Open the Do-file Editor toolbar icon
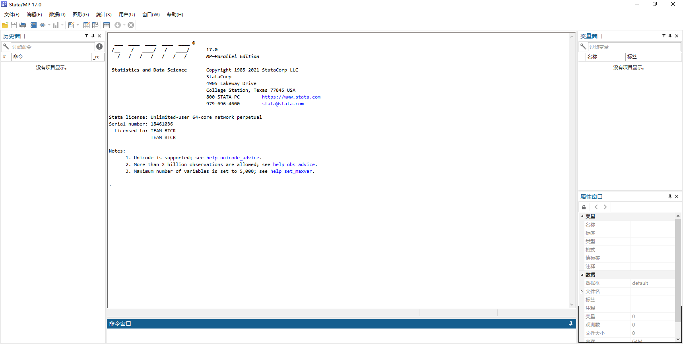The image size is (683, 344). click(x=71, y=25)
